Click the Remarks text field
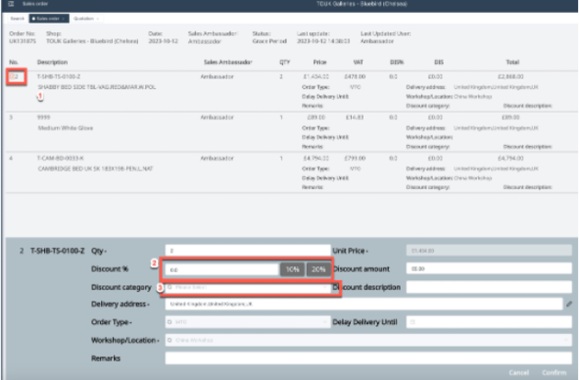 (368, 357)
